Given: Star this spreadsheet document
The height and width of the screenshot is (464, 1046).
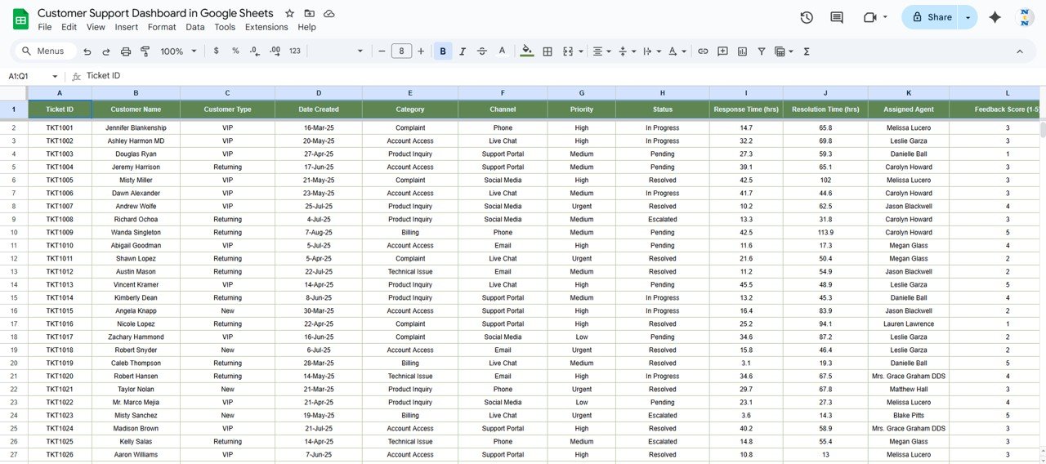Looking at the screenshot, I should (289, 14).
